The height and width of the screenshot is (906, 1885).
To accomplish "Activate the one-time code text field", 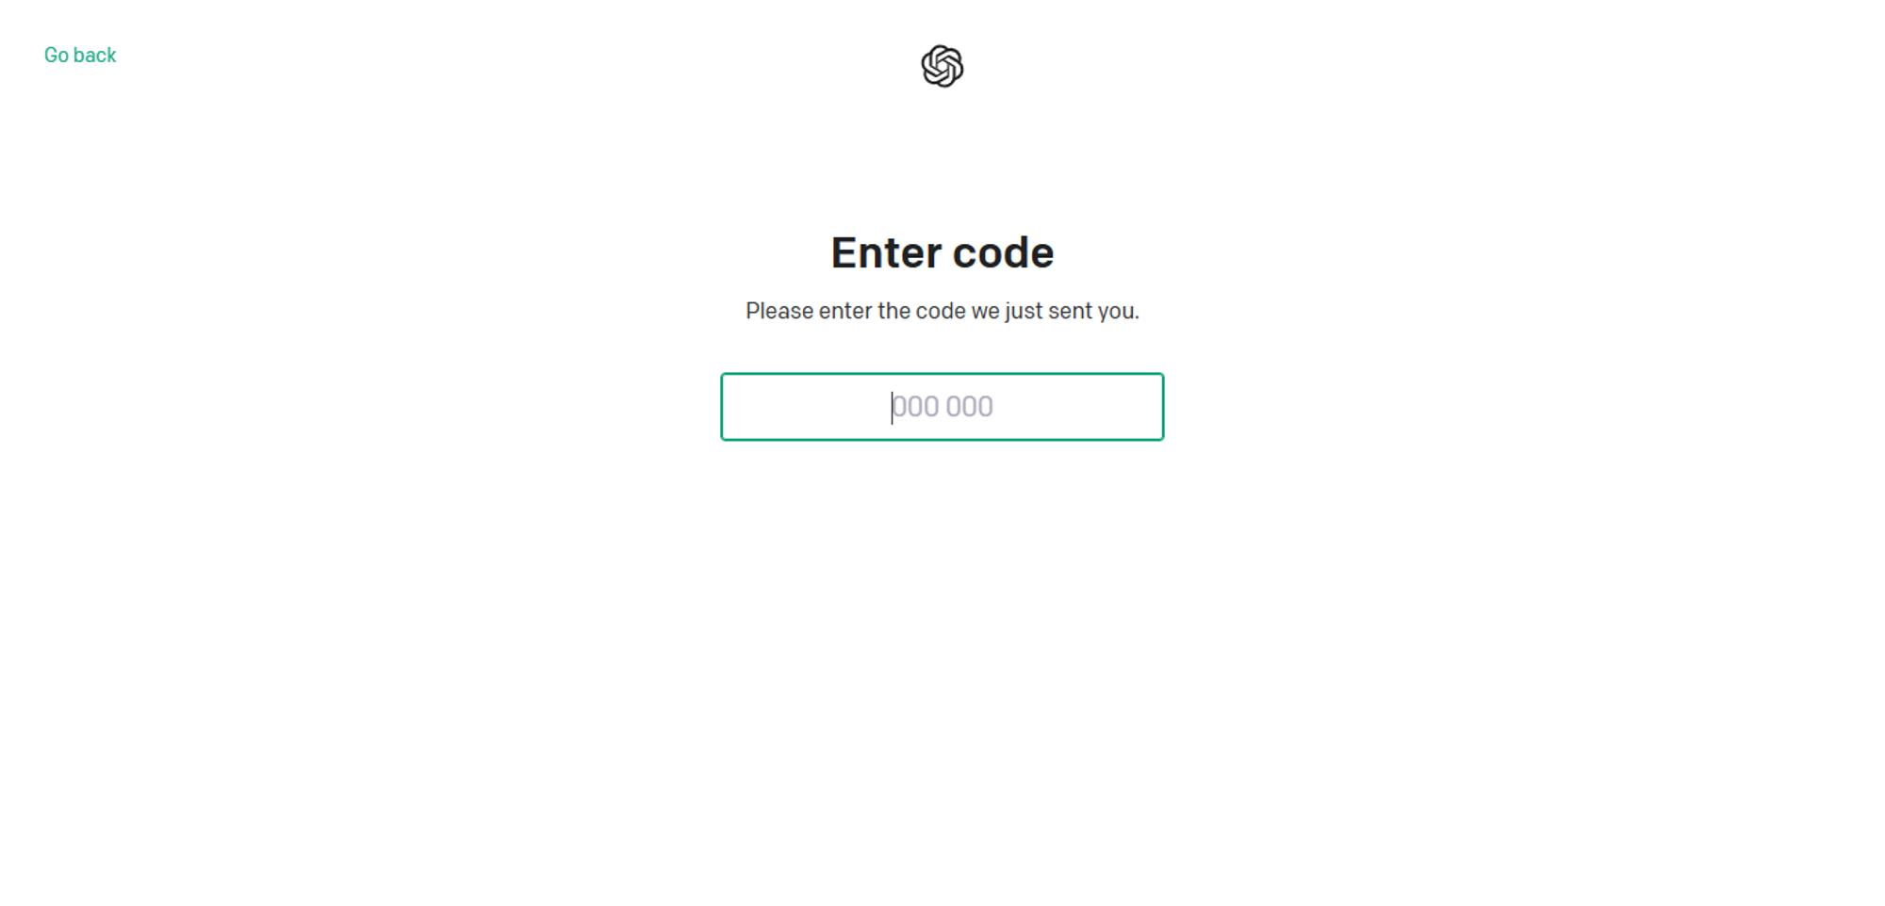I will tap(942, 407).
